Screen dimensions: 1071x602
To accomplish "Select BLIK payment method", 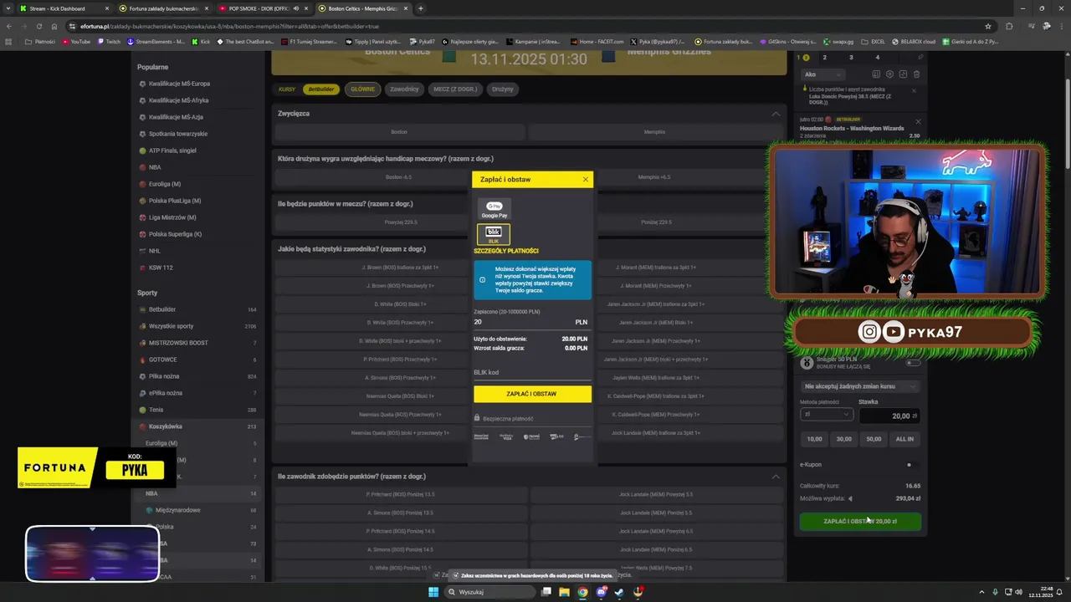I will 494,234.
